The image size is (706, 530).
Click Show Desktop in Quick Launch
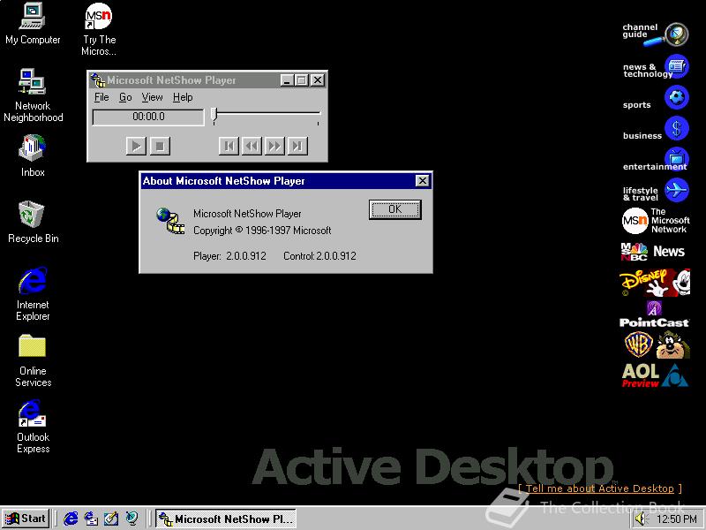(x=111, y=519)
